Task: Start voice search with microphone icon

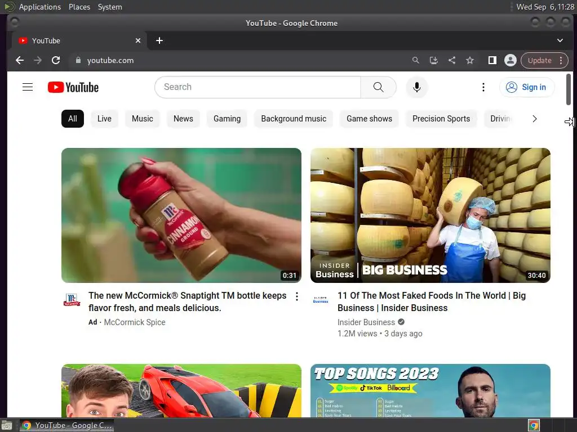Action: 416,87
